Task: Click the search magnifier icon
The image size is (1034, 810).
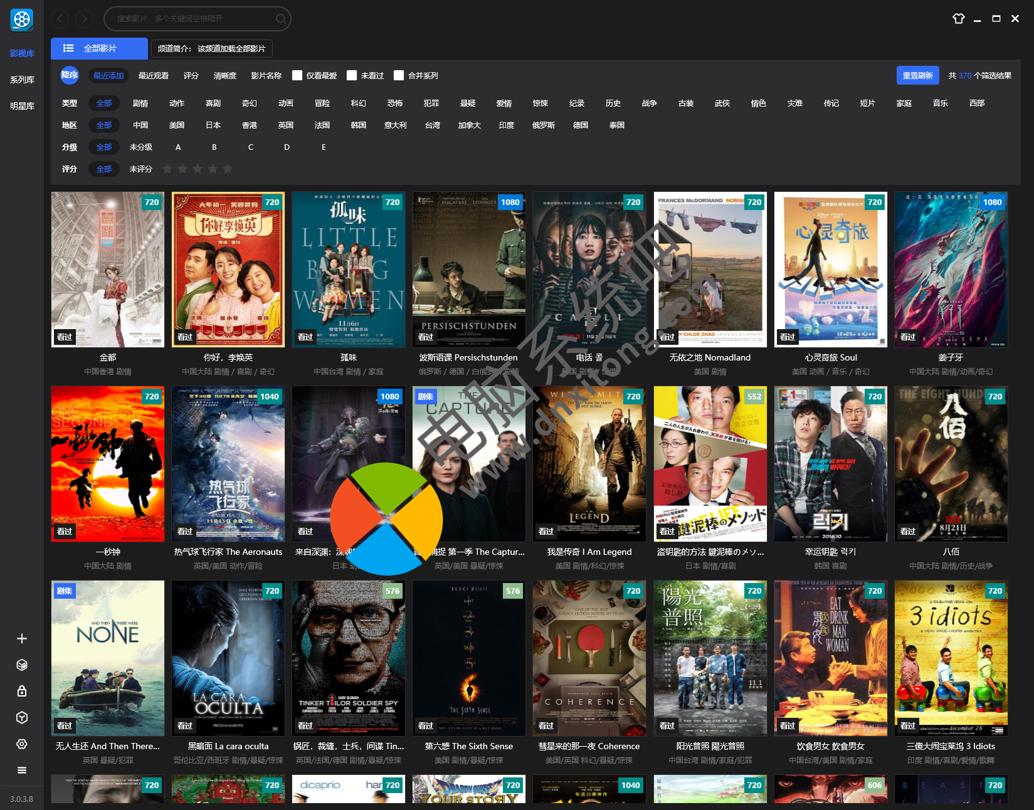Action: point(281,19)
